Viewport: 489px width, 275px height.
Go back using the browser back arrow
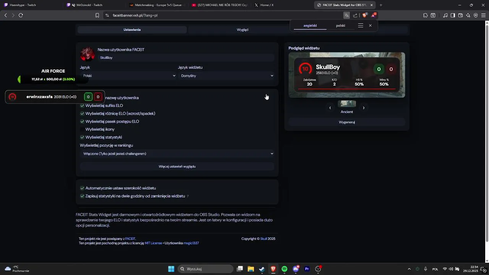coord(6,15)
